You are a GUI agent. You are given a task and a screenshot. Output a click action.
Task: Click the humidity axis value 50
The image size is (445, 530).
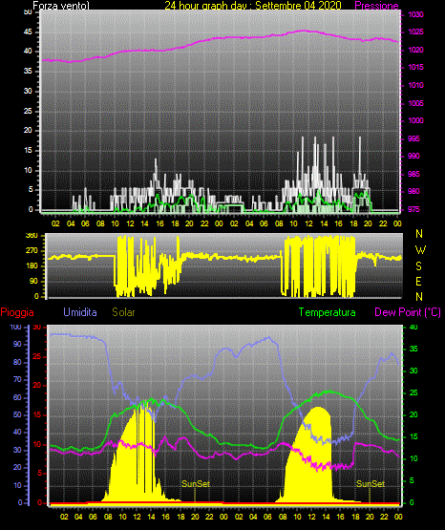coord(17,414)
